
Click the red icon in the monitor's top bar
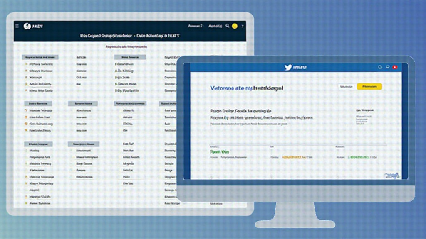tap(395, 67)
